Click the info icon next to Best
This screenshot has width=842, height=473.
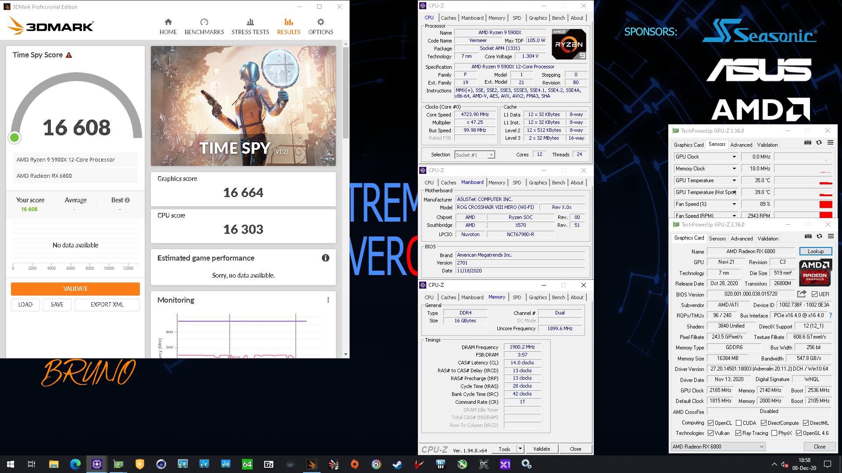pyautogui.click(x=127, y=200)
